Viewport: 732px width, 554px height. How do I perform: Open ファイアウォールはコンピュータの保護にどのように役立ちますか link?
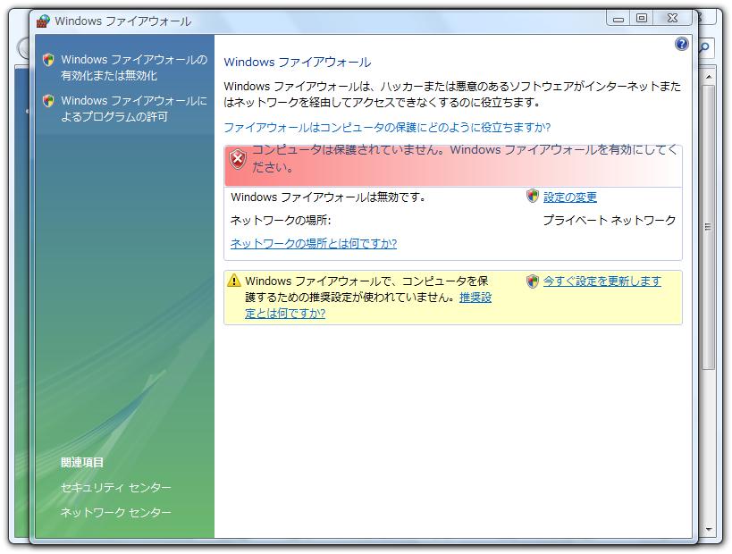[387, 128]
